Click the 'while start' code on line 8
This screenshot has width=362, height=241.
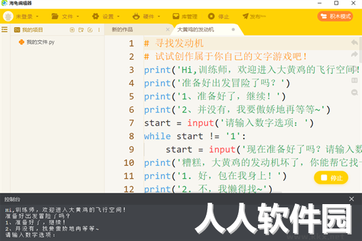pyautogui.click(x=173, y=136)
